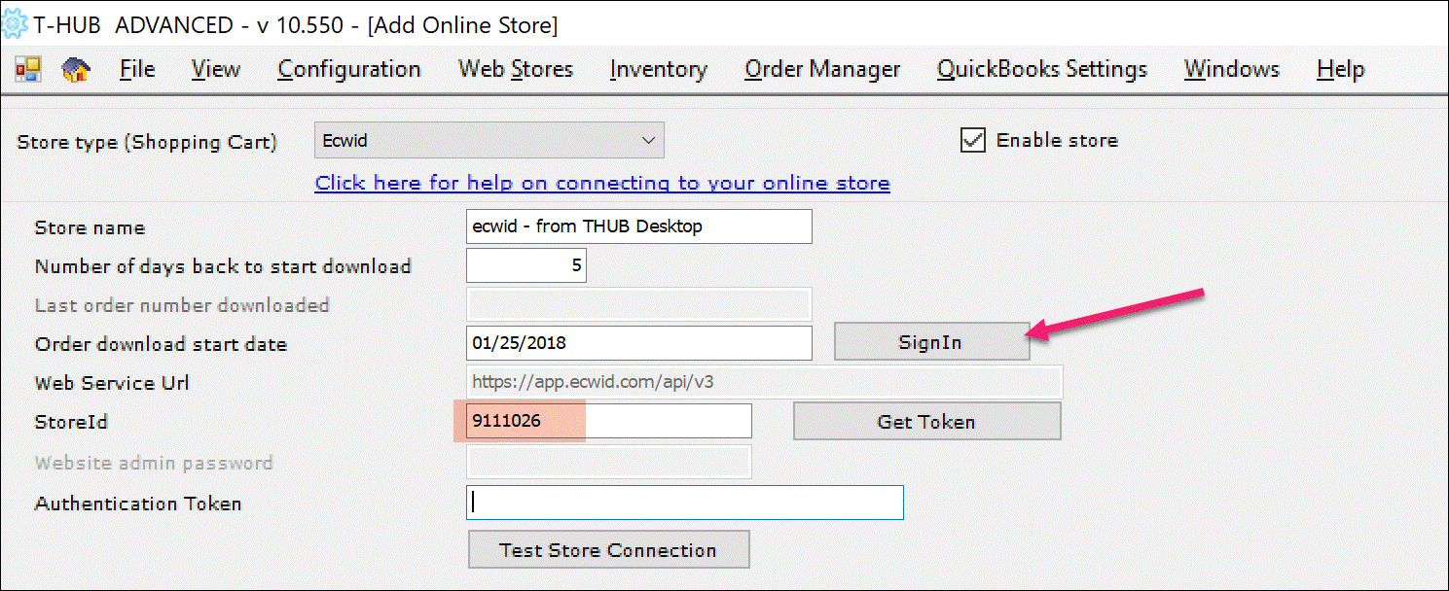
Task: Open the help link on connecting to your online store
Action: click(602, 183)
